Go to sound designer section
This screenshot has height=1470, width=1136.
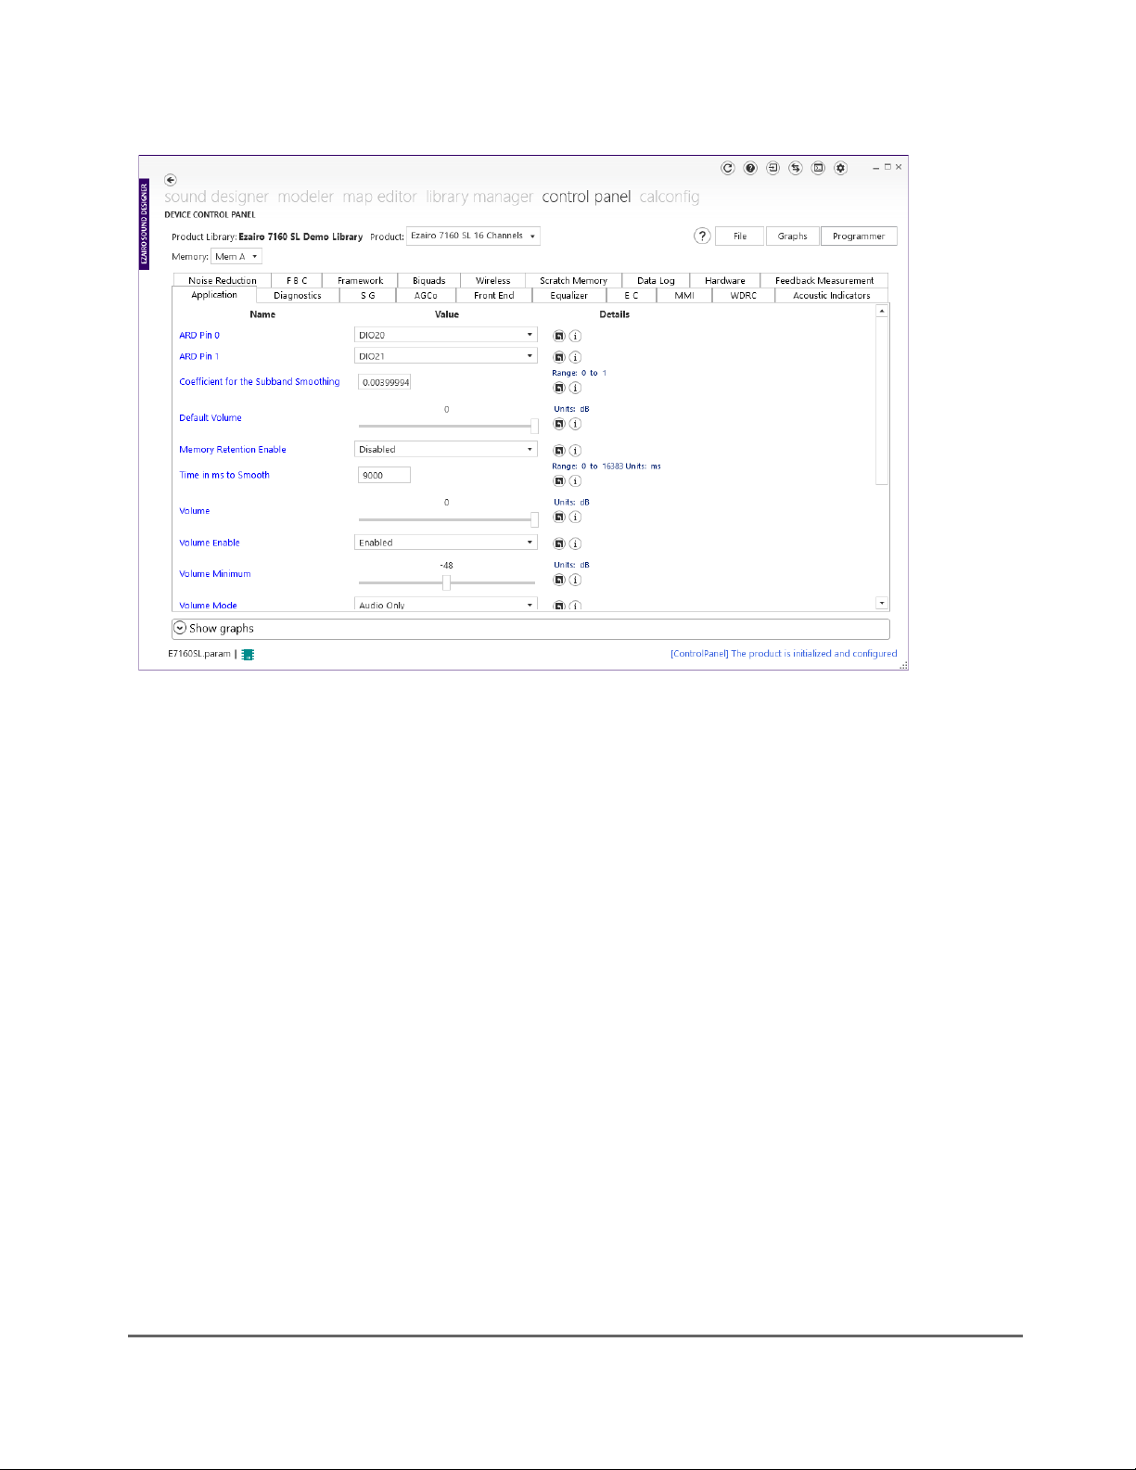(x=216, y=197)
